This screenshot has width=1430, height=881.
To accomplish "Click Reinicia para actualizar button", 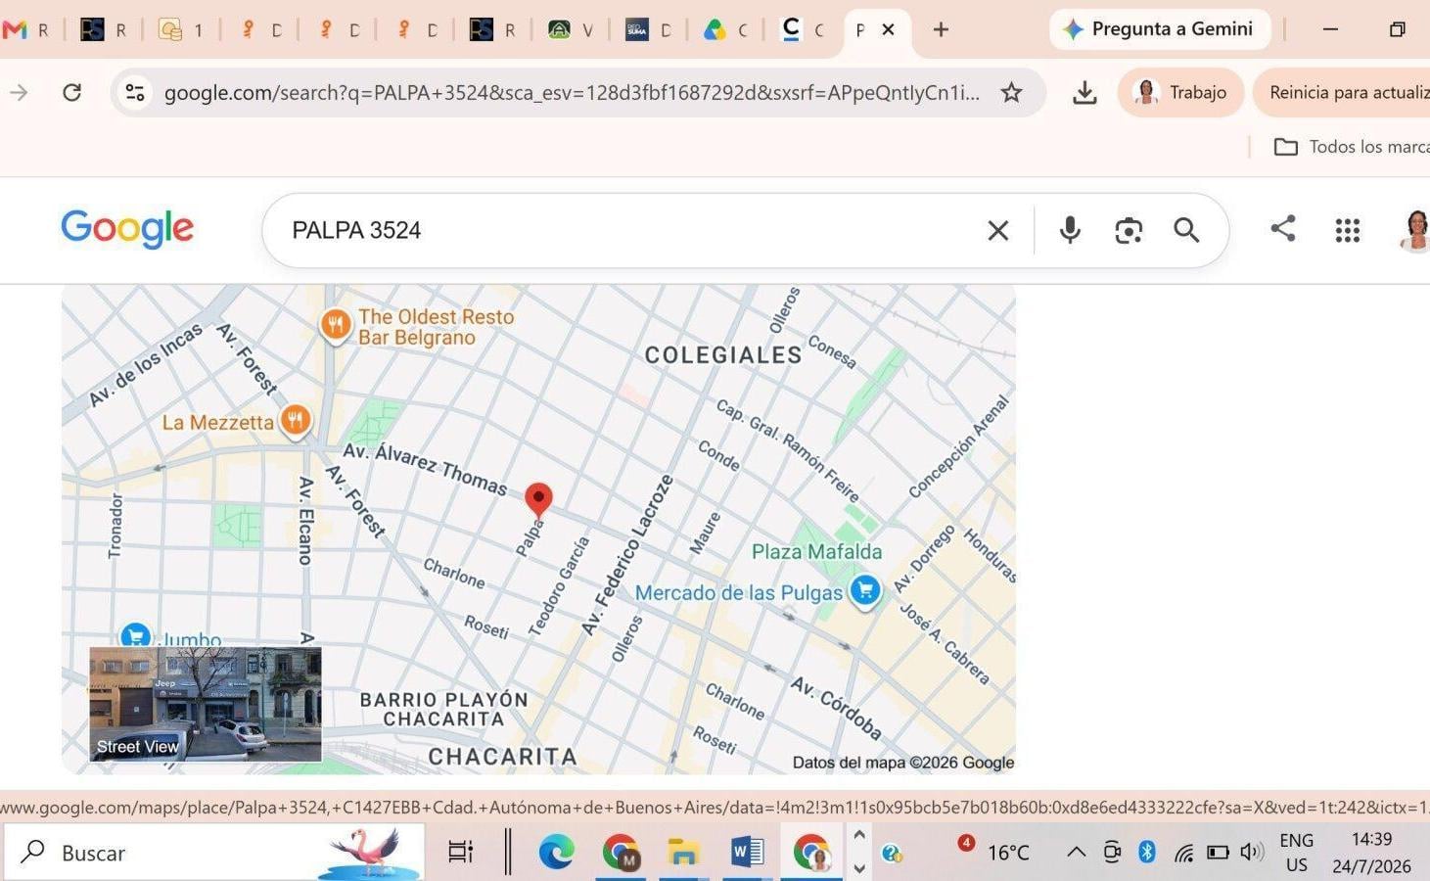I will point(1343,93).
